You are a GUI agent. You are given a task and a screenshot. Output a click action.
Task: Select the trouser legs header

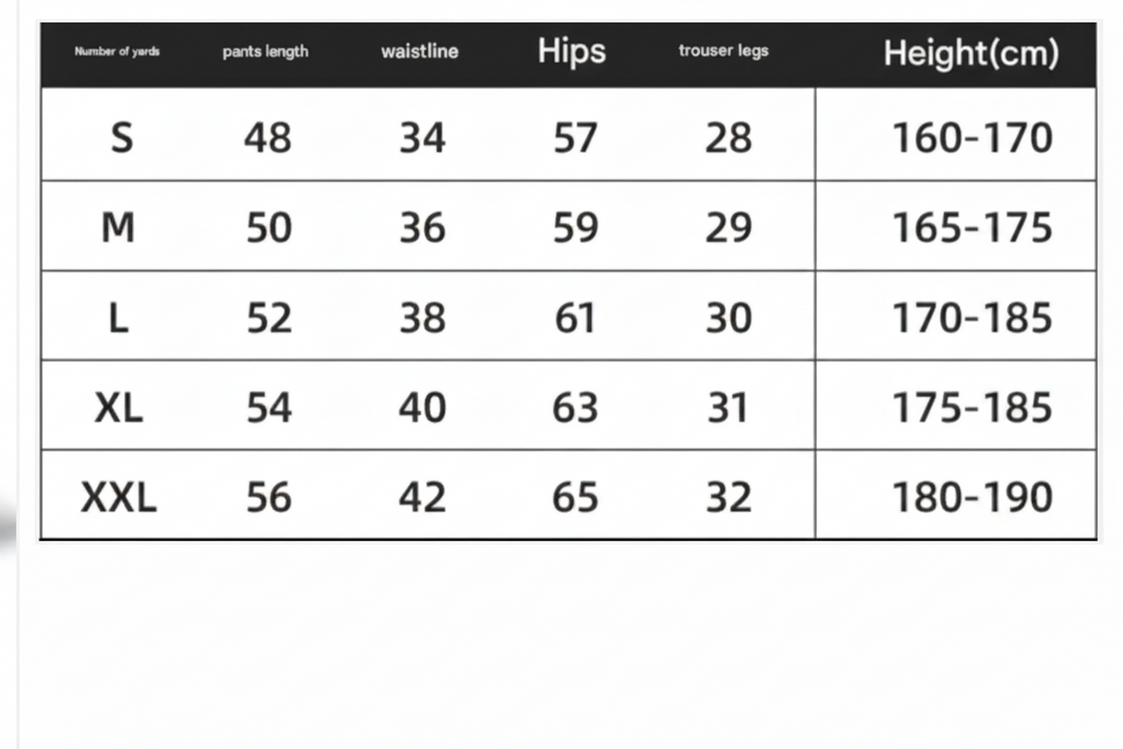(x=723, y=51)
